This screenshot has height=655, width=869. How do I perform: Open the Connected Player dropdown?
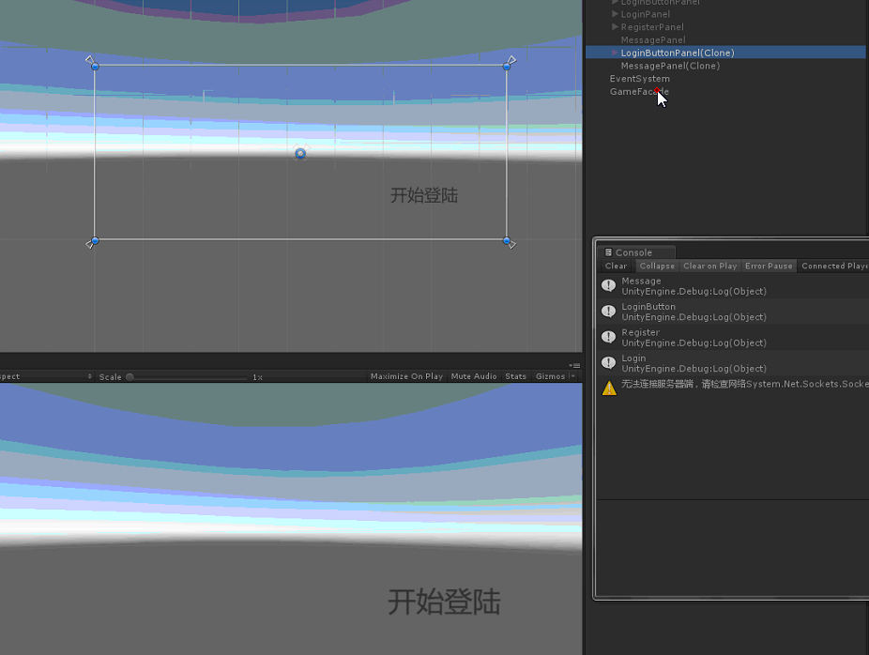(x=834, y=266)
